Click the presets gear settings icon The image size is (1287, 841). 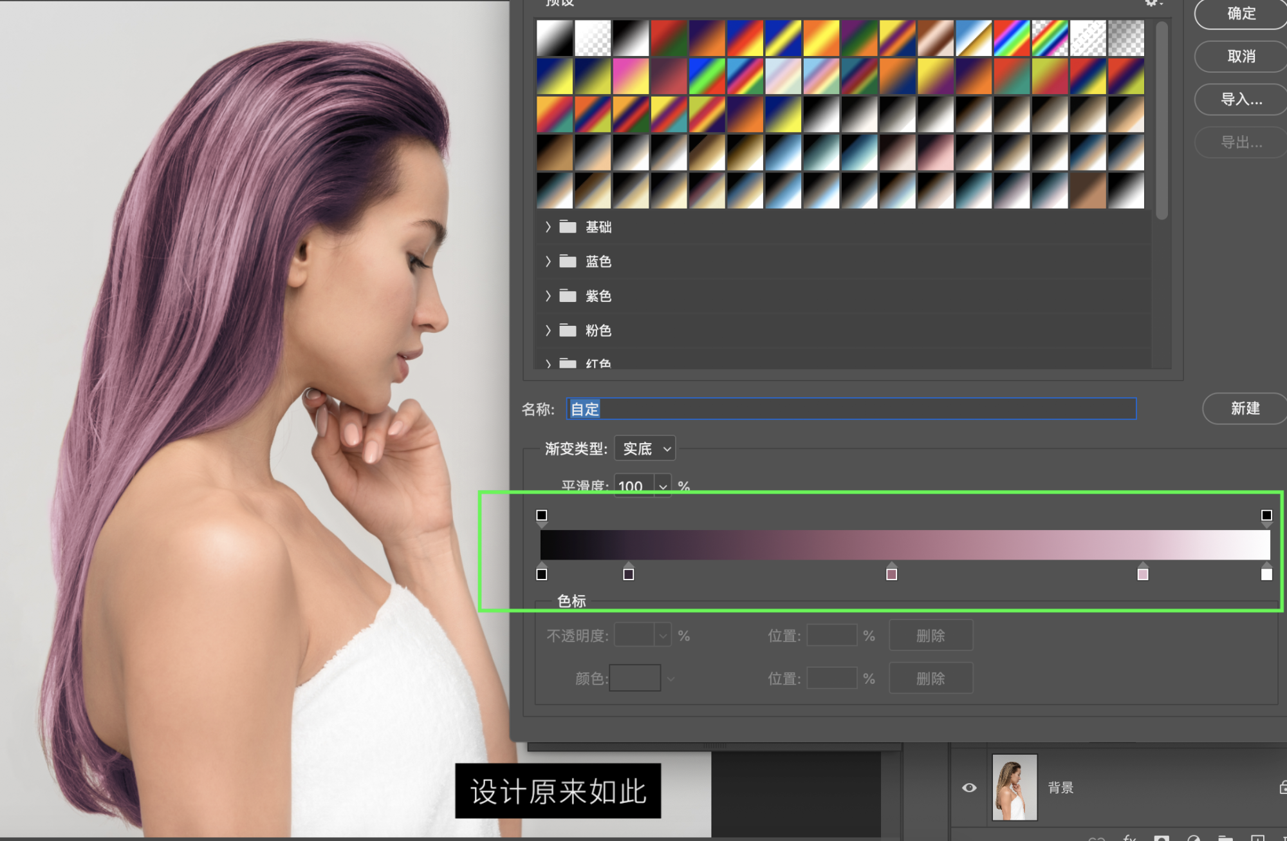(1151, 3)
